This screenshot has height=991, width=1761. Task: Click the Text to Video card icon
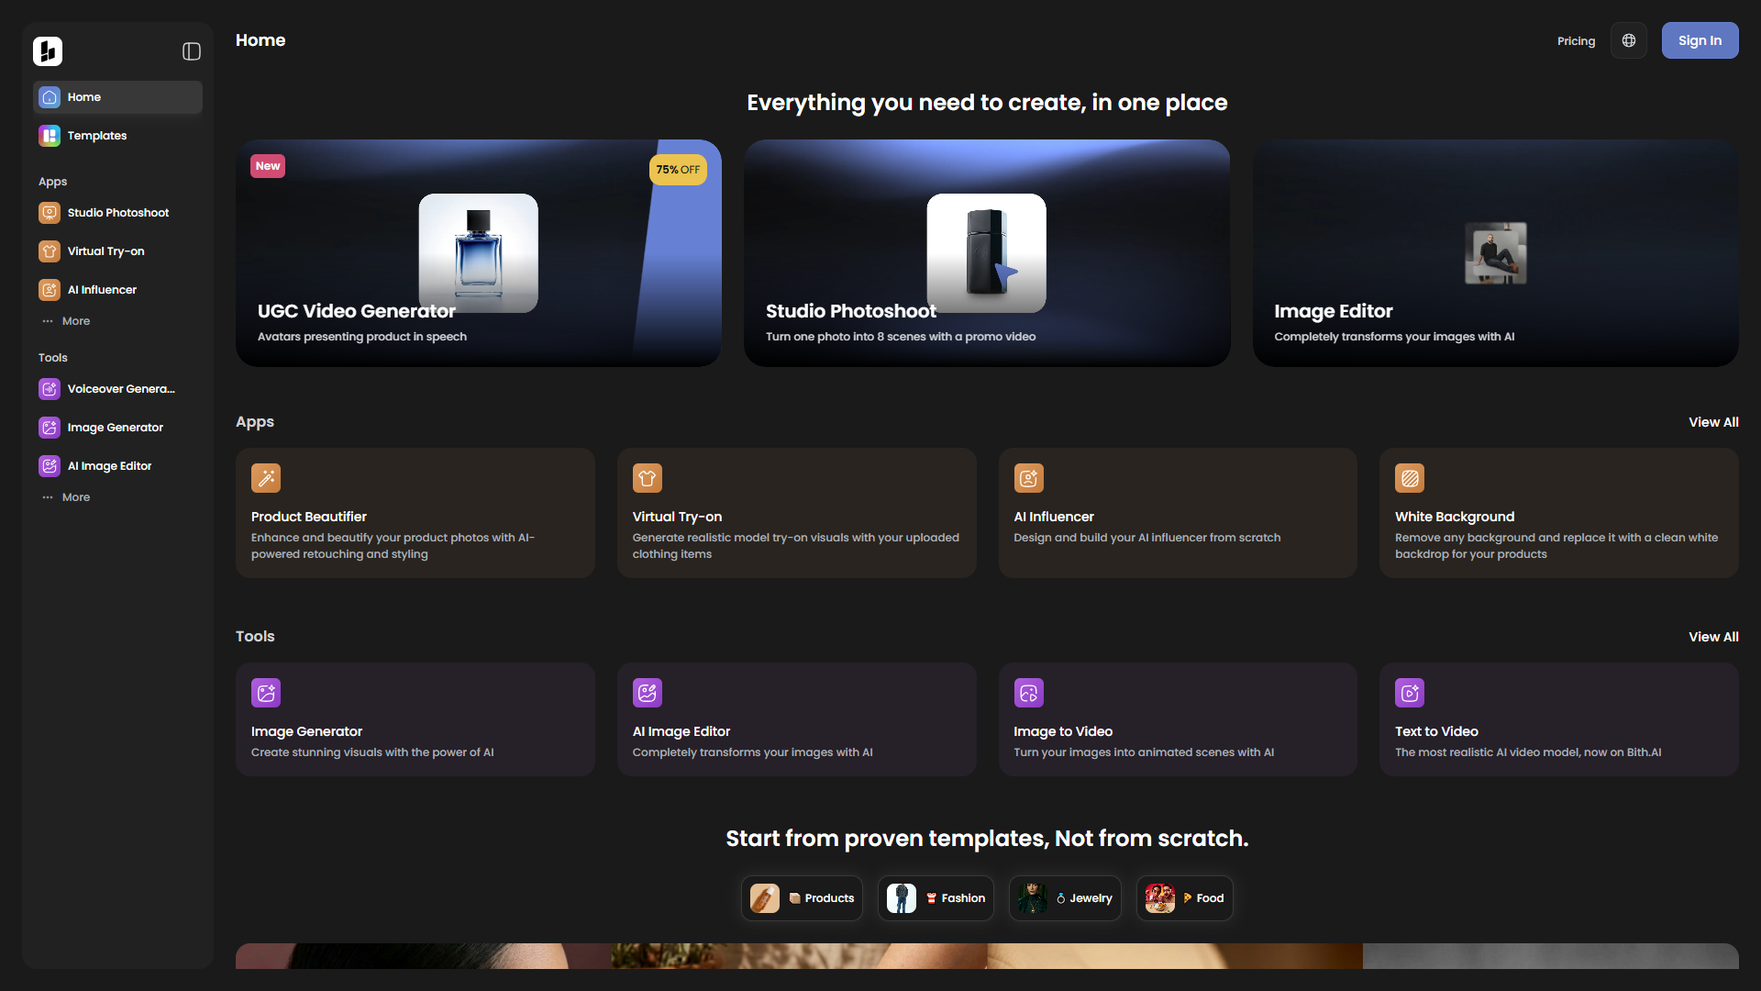click(x=1410, y=693)
